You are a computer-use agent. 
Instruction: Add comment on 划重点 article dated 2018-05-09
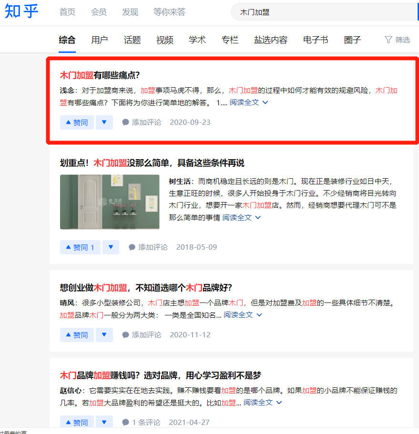(x=148, y=247)
